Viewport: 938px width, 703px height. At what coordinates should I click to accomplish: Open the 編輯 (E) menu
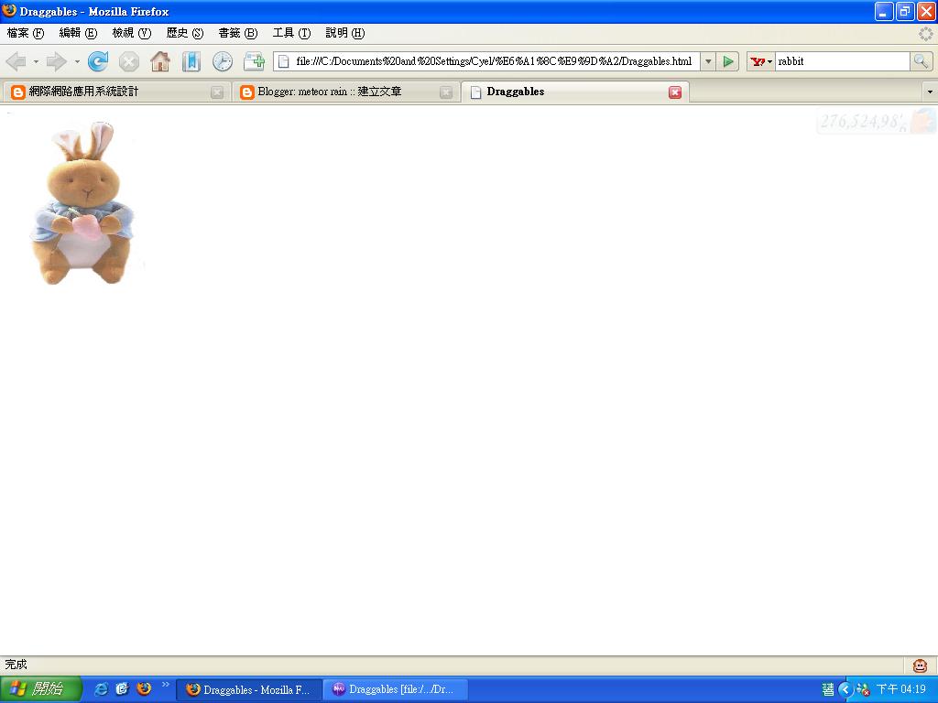[79, 33]
